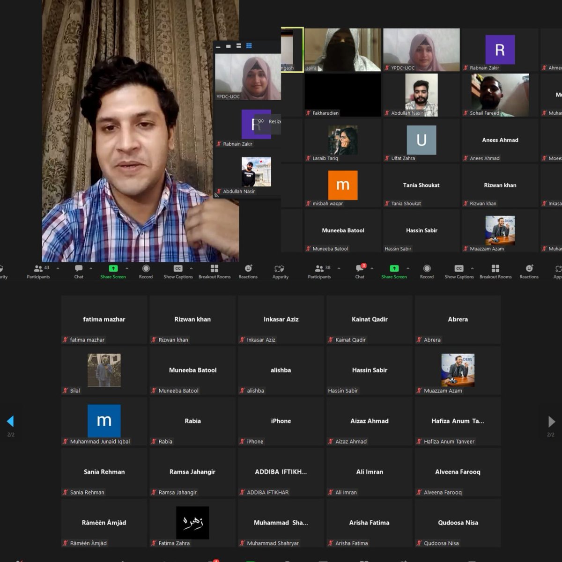Click the Fakharudien black video tile
Viewport: 562px width, 562px height.
(x=343, y=95)
